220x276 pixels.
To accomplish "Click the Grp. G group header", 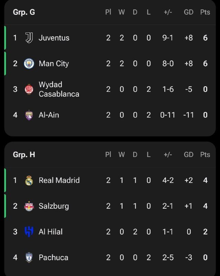I will (x=24, y=12).
